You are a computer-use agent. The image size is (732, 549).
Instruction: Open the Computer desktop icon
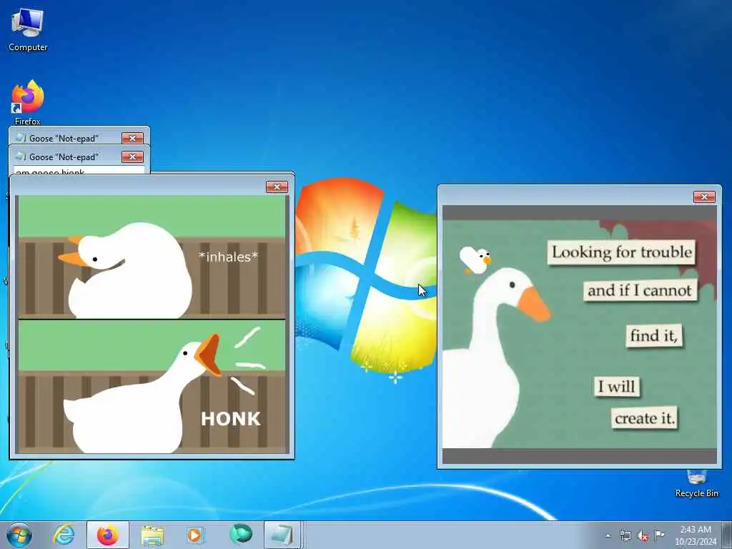[28, 29]
